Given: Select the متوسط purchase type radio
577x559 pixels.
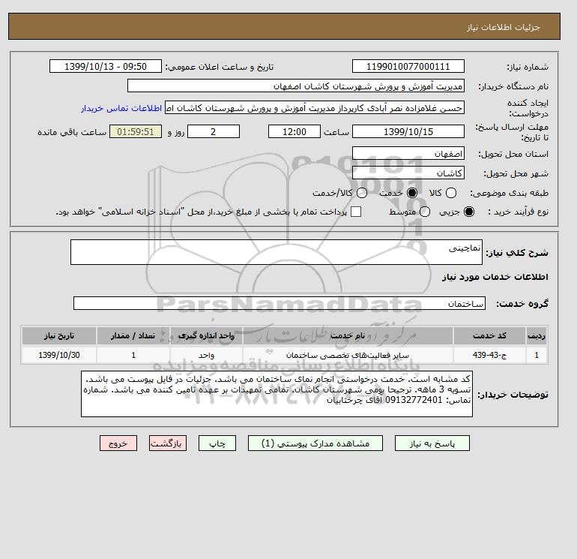Looking at the screenshot, I should point(425,212).
